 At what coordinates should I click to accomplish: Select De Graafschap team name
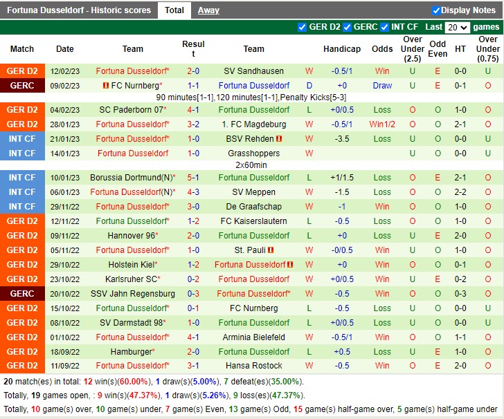pyautogui.click(x=253, y=207)
